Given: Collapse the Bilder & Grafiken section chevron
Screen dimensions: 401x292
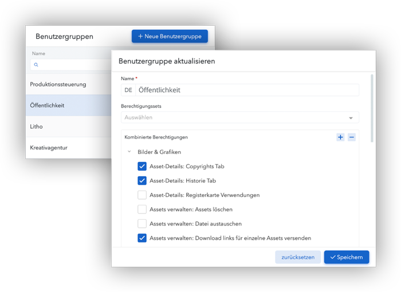Looking at the screenshot, I should tap(129, 152).
